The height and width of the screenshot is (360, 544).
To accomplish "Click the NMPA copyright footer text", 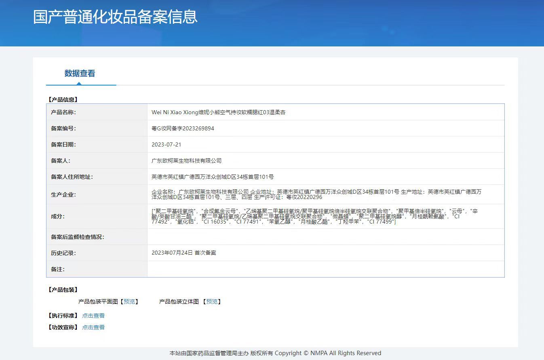I will tap(275, 353).
